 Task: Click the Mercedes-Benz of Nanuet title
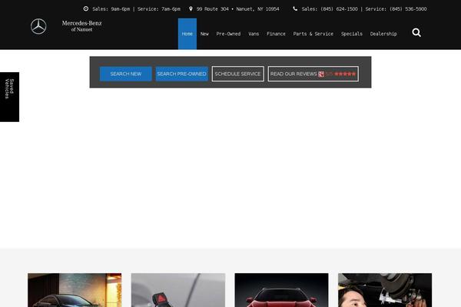pos(81,26)
